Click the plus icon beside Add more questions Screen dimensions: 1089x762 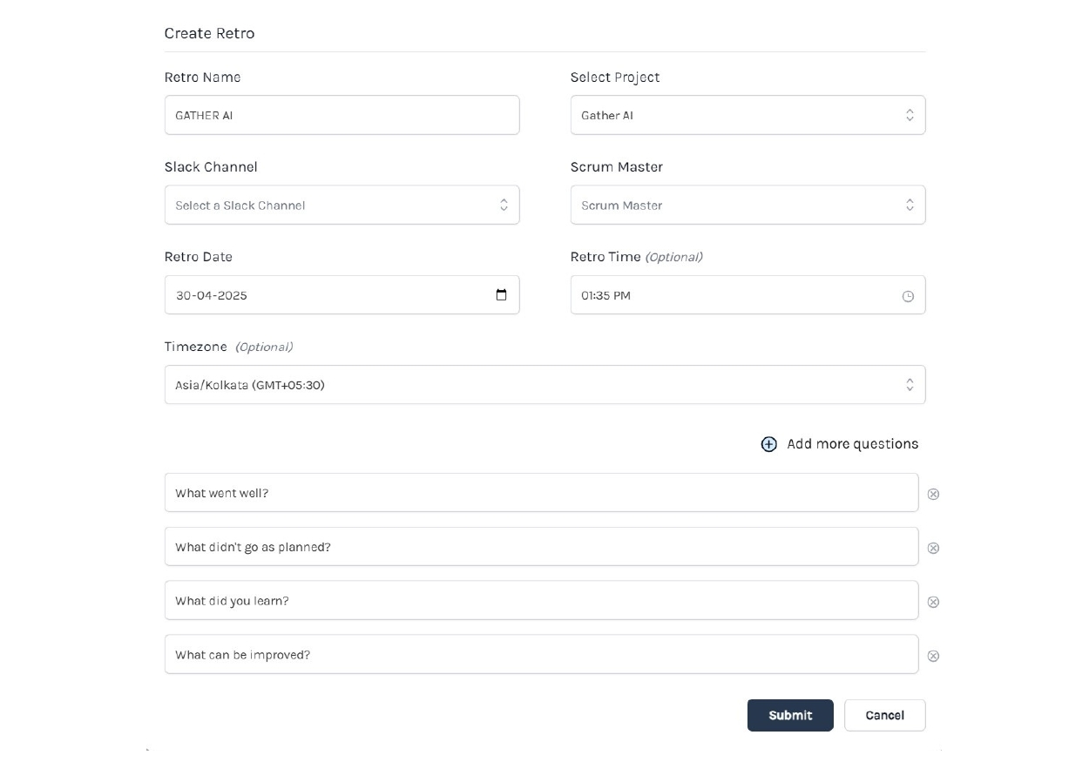click(768, 444)
